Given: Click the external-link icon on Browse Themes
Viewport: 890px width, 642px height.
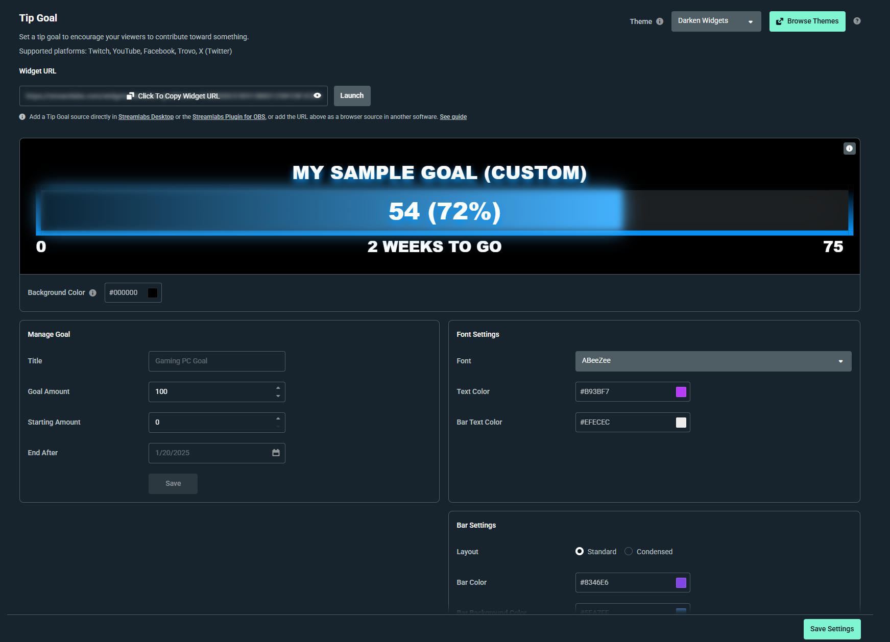Looking at the screenshot, I should coord(780,21).
